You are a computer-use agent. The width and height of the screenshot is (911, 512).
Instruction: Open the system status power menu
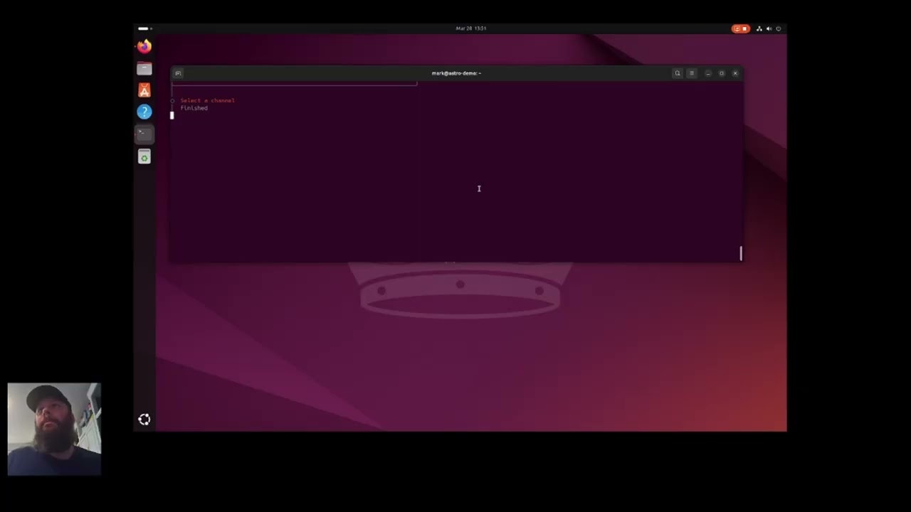[779, 28]
